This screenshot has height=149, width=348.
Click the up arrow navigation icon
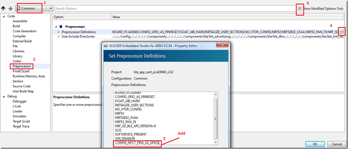coord(4,9)
